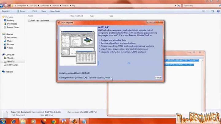Click Shiv (D:) in the address breadcrumb
Screen dimensions: 221x124
click(33, 6)
